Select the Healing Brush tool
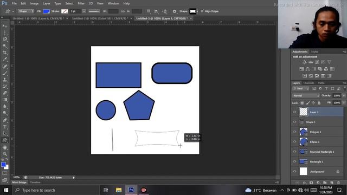Viewport: 347px width, 195px height. coord(5,66)
